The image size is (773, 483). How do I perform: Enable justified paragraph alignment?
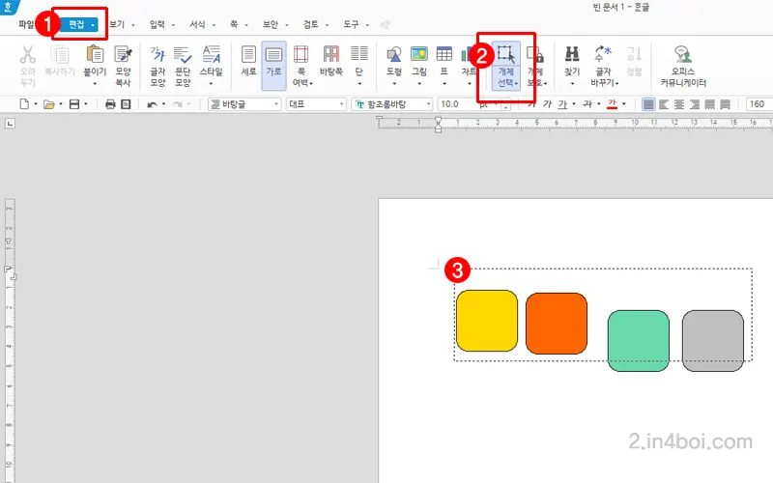[x=648, y=104]
